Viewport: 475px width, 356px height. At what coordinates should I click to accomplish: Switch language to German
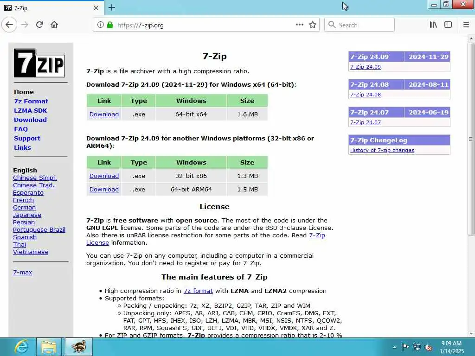coord(24,208)
